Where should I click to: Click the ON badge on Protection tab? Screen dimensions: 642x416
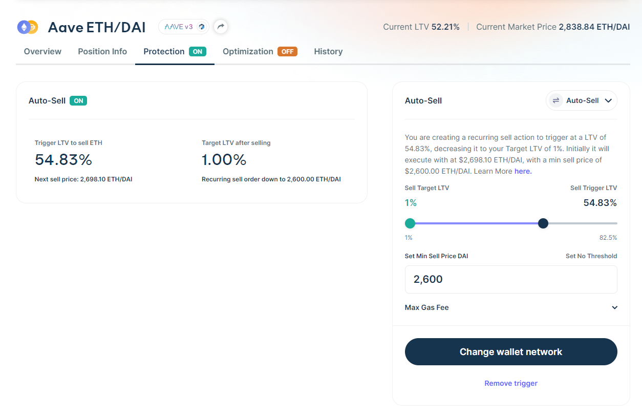[198, 51]
